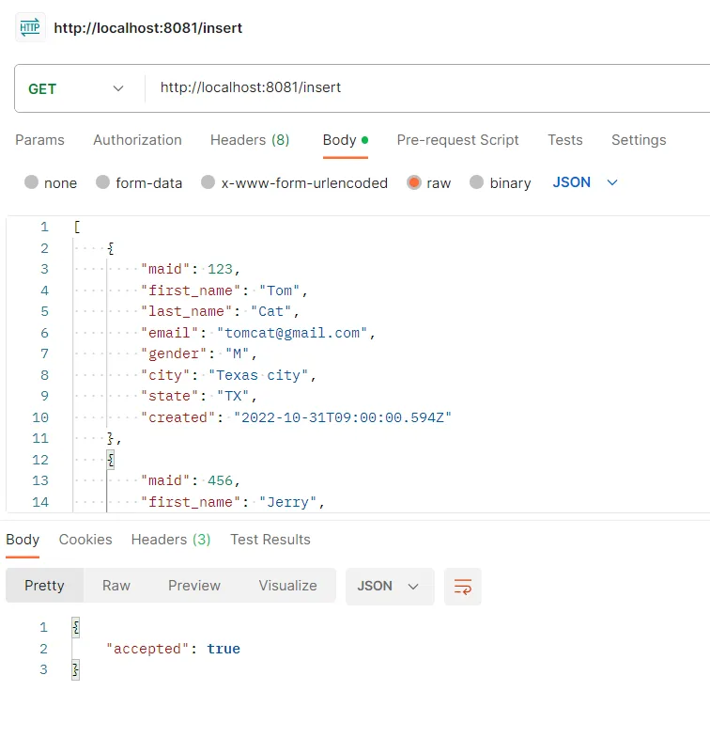The image size is (710, 738).
Task: Click the "first_name": "Jerry" line
Action: click(x=233, y=503)
